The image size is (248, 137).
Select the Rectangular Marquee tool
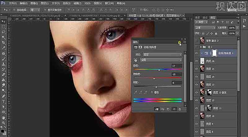click(3, 27)
